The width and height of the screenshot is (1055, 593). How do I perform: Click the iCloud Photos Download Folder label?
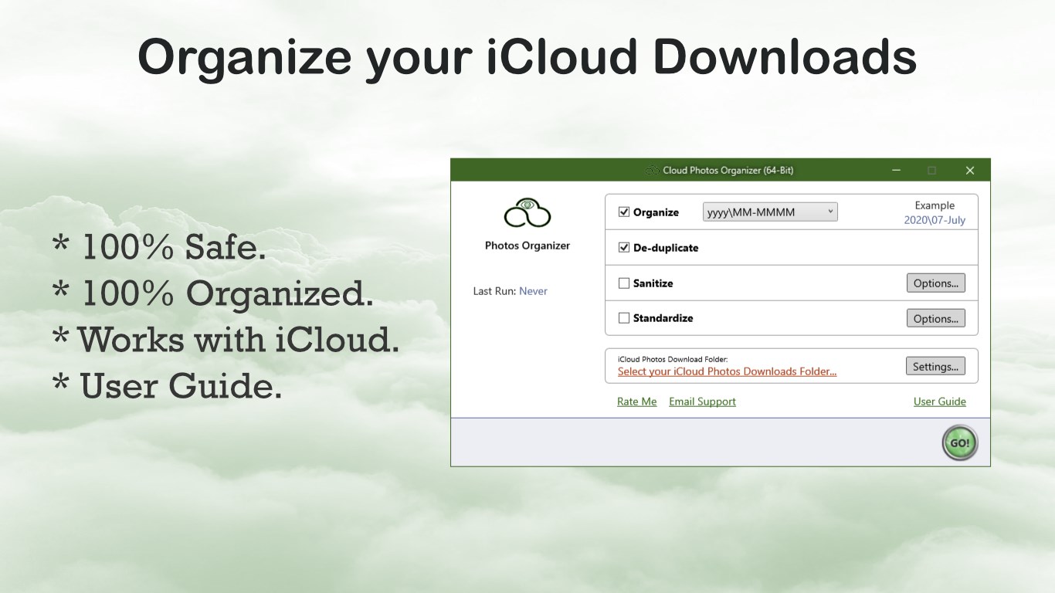click(x=673, y=359)
